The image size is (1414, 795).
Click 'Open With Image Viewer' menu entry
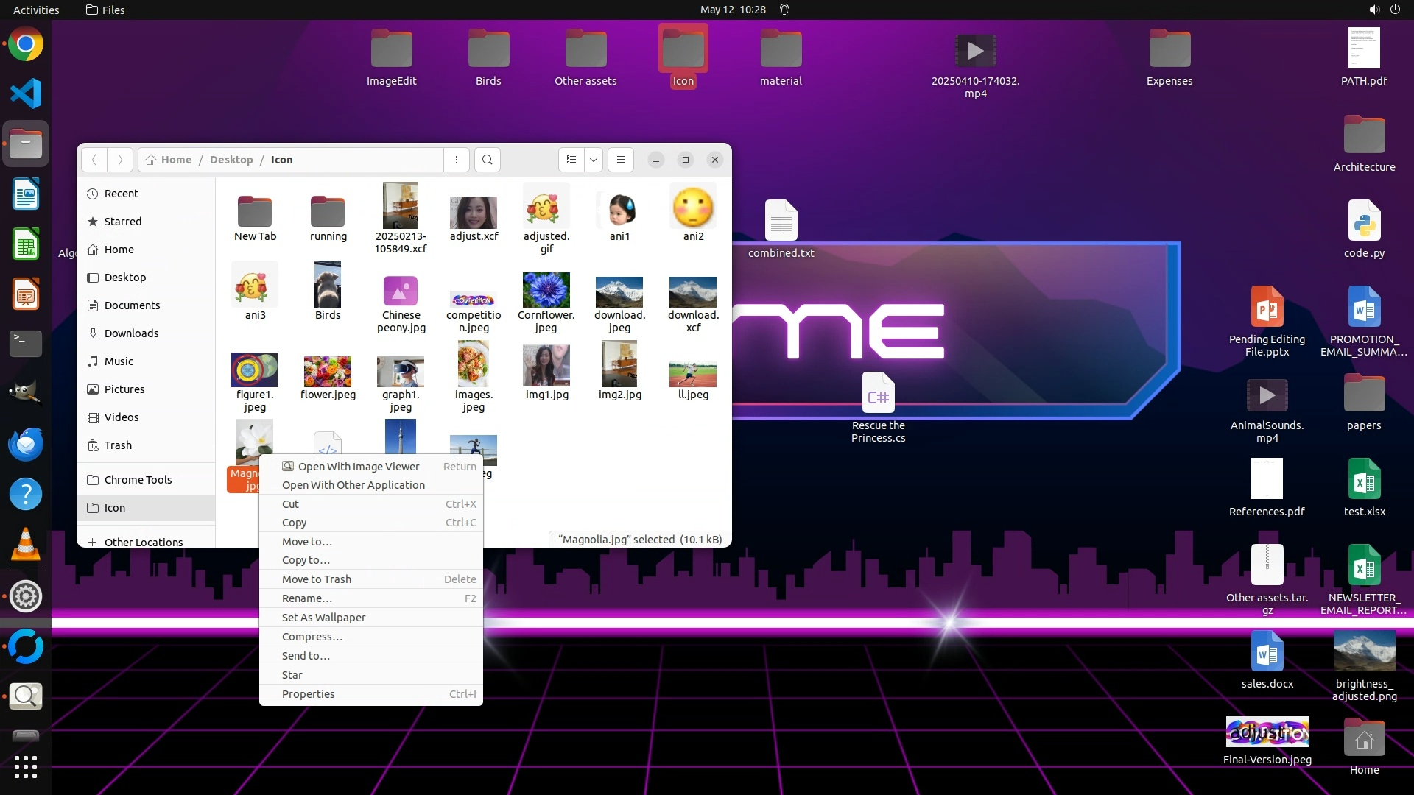[x=358, y=467]
